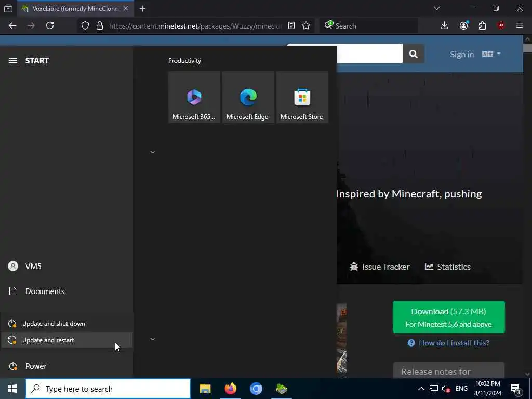Show hidden system tray icons
The image size is (532, 399).
point(421,389)
